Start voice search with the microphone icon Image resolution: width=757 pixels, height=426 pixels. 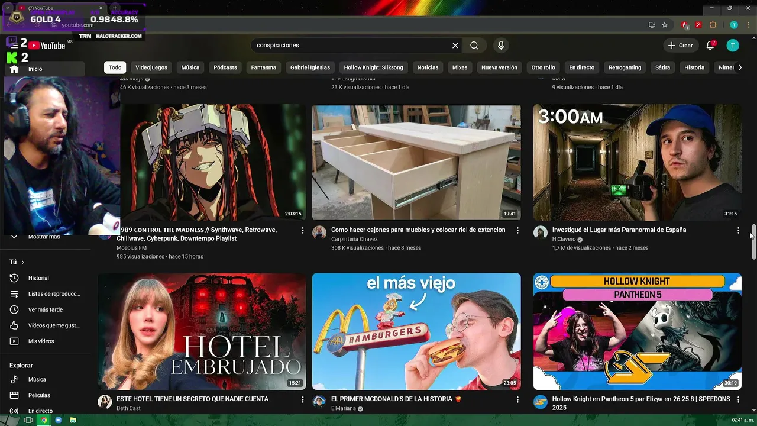tap(501, 46)
